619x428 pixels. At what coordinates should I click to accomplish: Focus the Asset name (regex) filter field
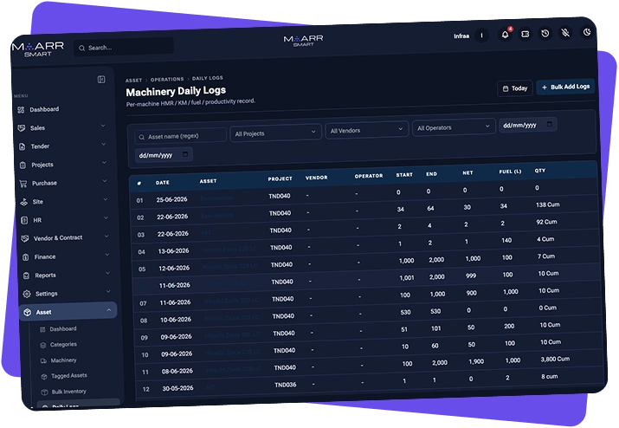(180, 136)
